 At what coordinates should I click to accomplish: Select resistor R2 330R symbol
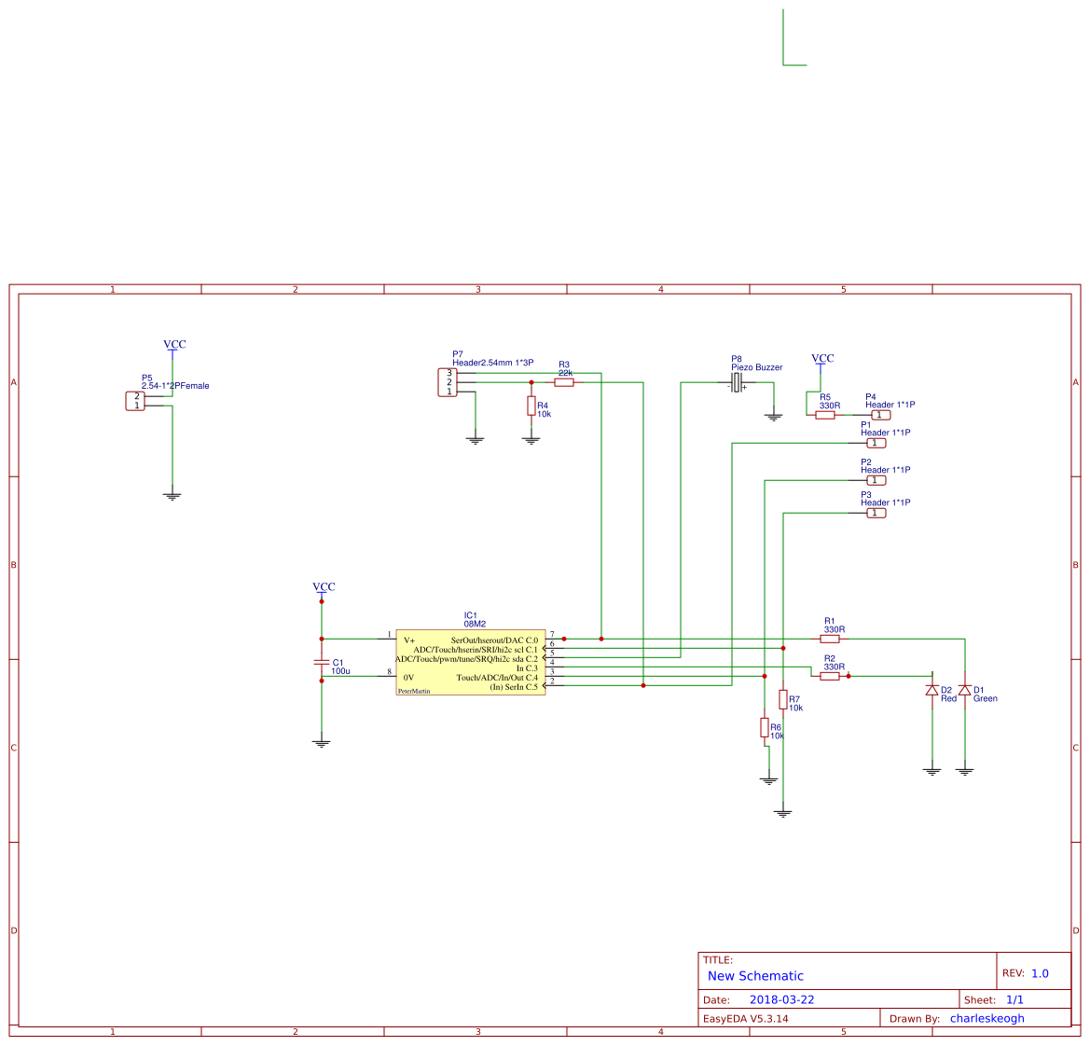(830, 676)
